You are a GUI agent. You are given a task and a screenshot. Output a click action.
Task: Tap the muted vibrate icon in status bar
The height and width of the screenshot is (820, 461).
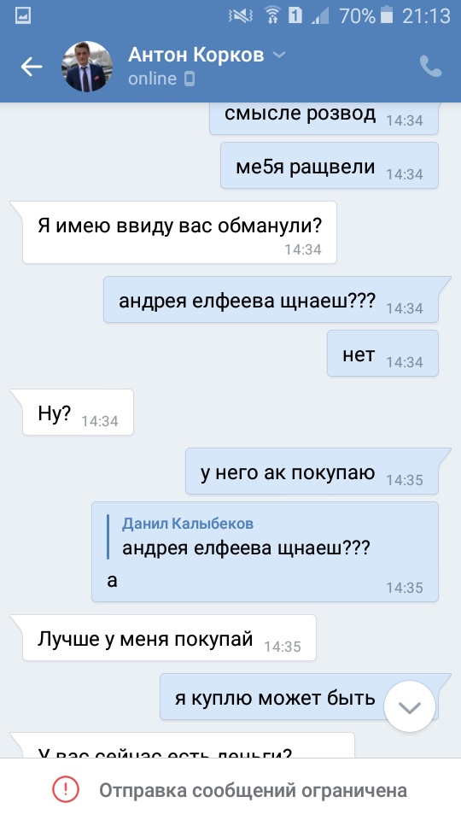[x=241, y=15]
